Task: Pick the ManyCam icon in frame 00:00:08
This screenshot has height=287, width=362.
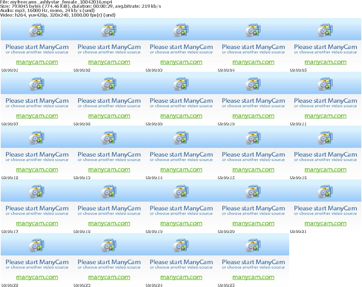Action: pos(109,84)
